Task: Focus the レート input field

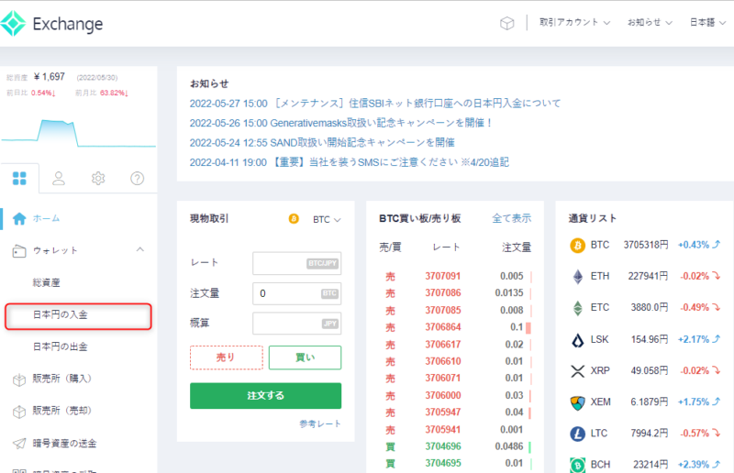Action: [x=296, y=263]
